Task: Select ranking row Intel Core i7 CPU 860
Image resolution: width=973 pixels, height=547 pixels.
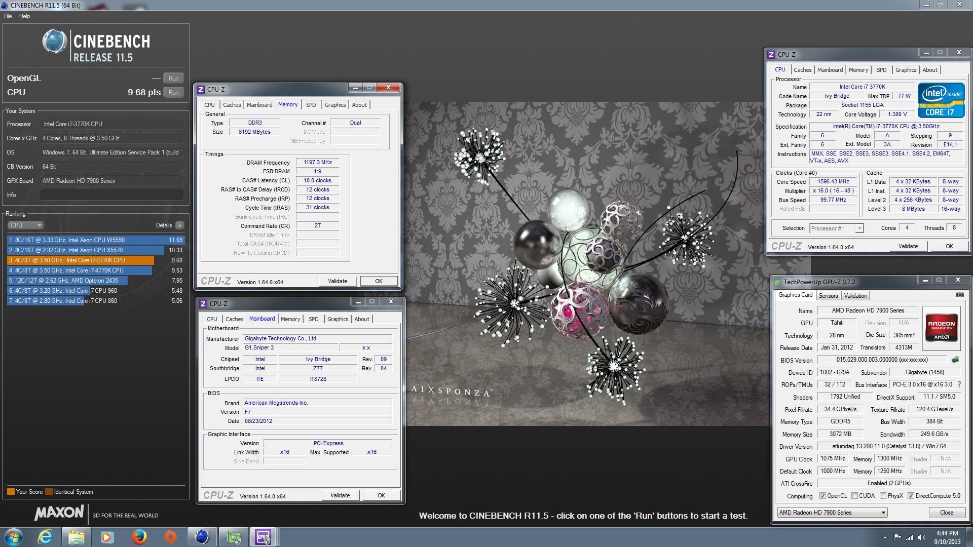Action: click(x=95, y=301)
